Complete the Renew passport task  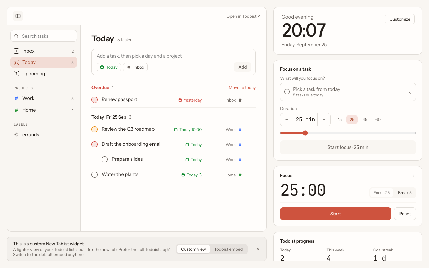point(95,100)
